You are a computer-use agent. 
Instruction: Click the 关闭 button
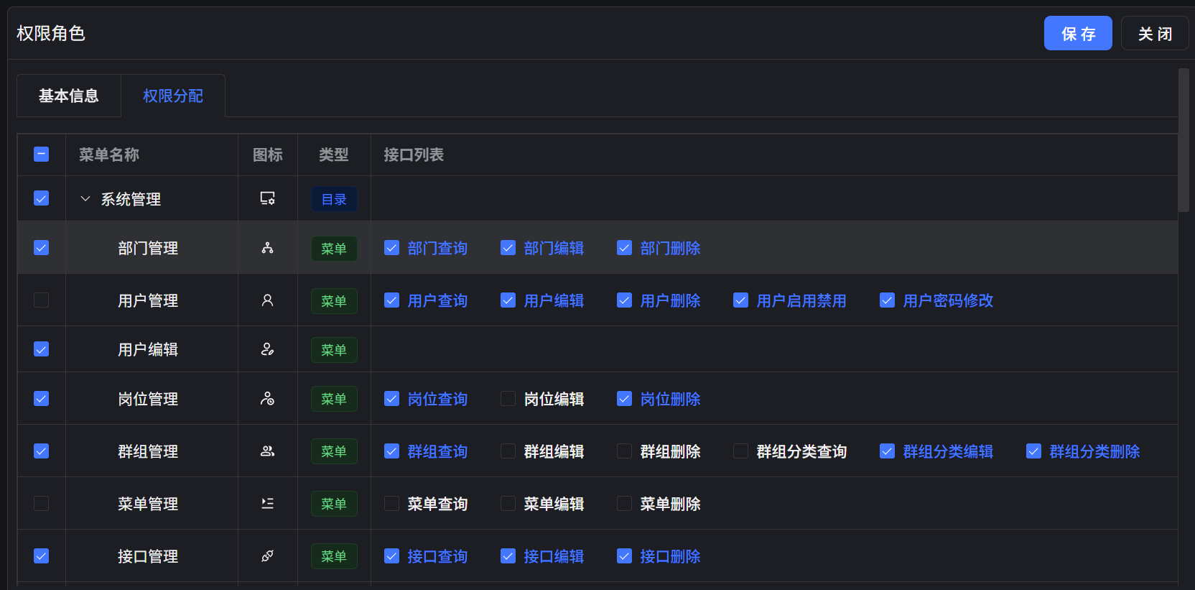click(x=1154, y=34)
